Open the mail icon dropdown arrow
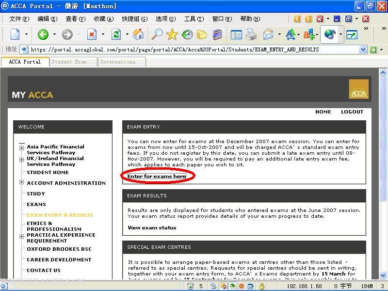The width and height of the screenshot is (388, 291). point(279,34)
